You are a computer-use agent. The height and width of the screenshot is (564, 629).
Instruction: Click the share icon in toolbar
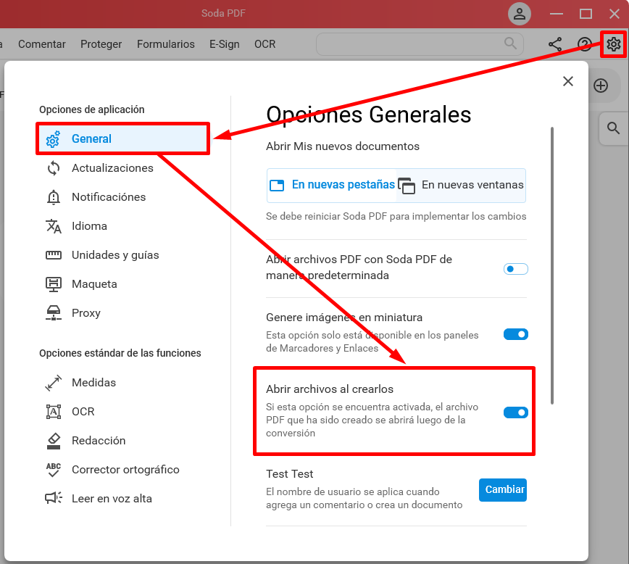coord(555,44)
